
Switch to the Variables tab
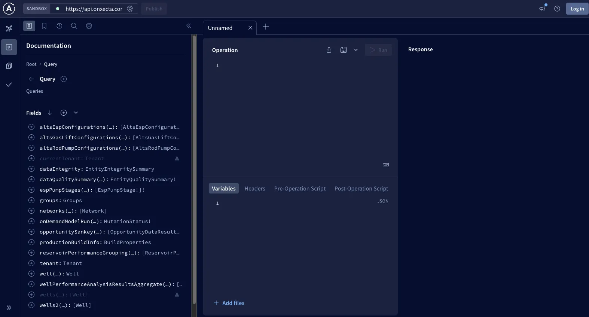[x=224, y=188]
